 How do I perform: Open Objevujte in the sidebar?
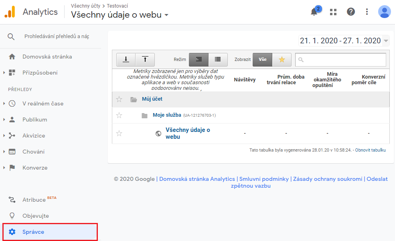(36, 216)
